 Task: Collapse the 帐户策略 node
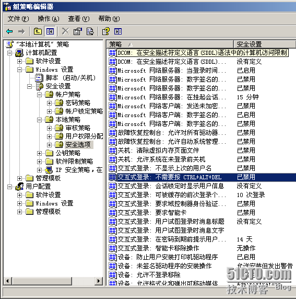(x=39, y=95)
